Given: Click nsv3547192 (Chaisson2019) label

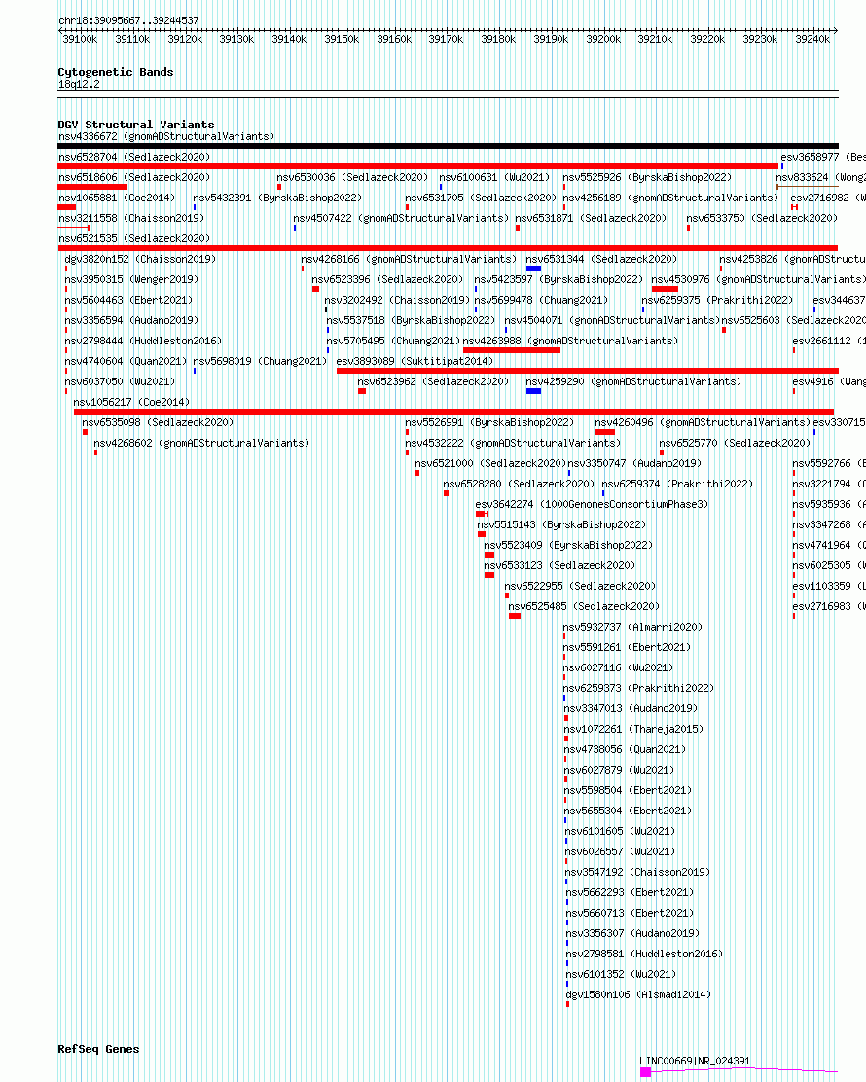Looking at the screenshot, I should [x=637, y=873].
